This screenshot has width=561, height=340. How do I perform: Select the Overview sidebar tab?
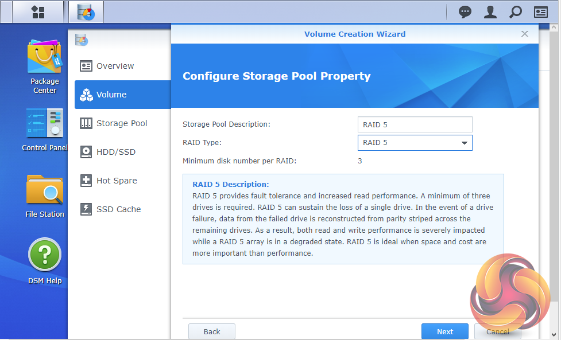[115, 66]
